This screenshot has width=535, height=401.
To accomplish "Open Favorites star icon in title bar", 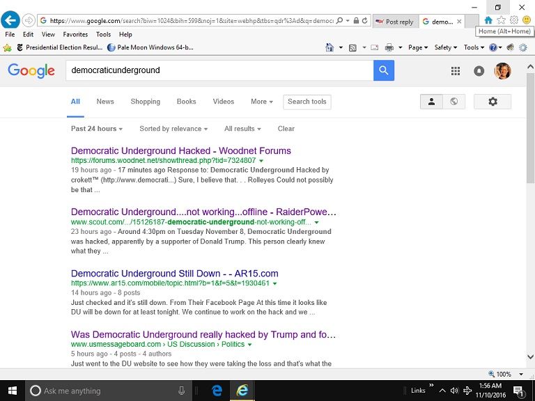I will pos(501,20).
